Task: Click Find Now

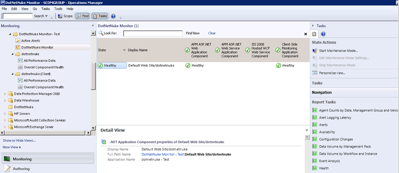Action: pos(193,33)
